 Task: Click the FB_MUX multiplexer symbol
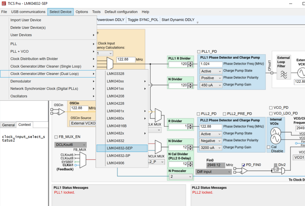[x=83, y=160]
